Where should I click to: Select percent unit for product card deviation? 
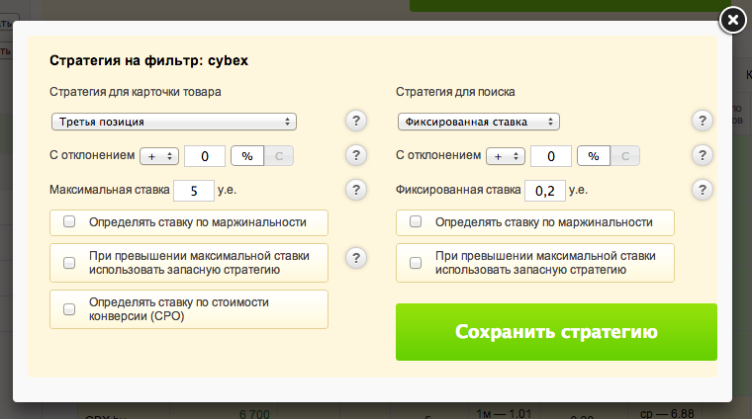pyautogui.click(x=247, y=156)
